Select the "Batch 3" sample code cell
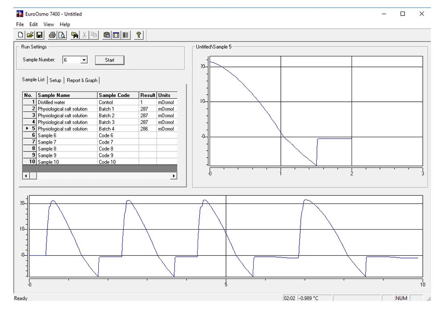 [118, 122]
